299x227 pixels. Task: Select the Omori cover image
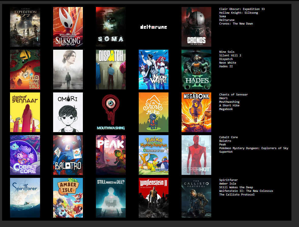68,112
